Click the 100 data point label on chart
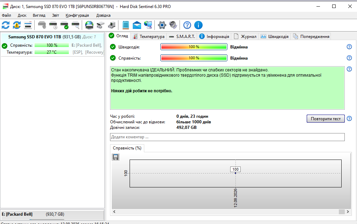Screen dimensions: 357x224 (x=235, y=169)
